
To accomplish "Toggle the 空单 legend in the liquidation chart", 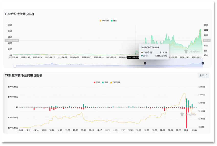I will pyautogui.click(x=96, y=82).
